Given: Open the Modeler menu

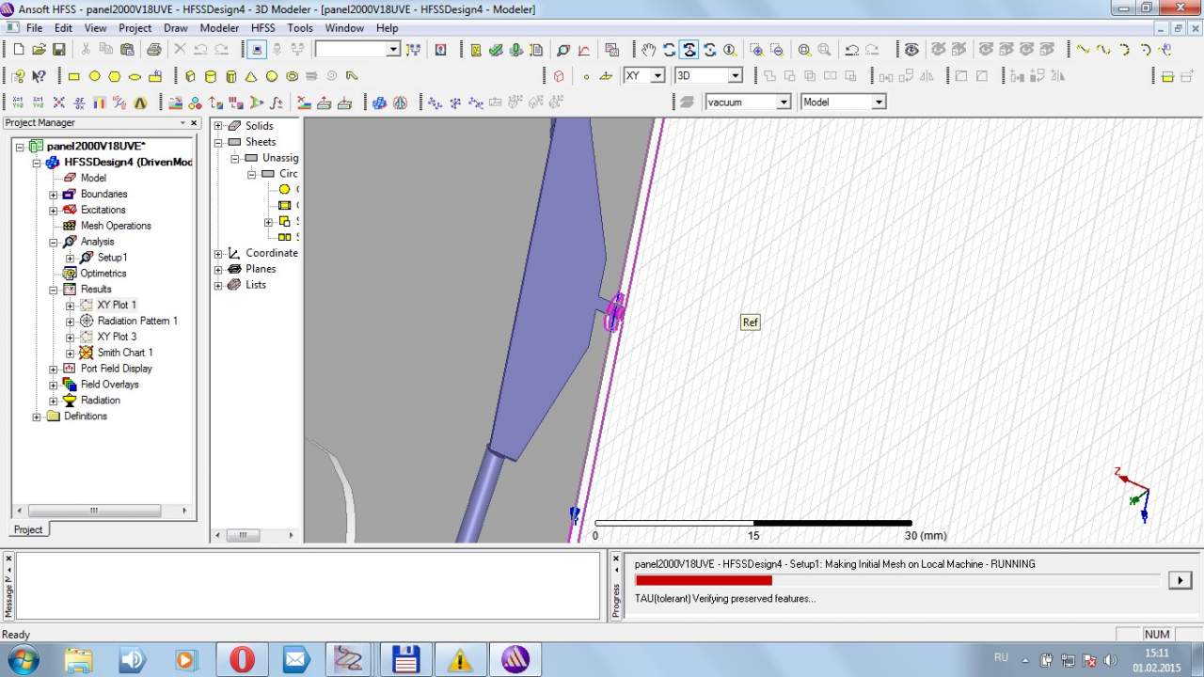Looking at the screenshot, I should (x=219, y=28).
